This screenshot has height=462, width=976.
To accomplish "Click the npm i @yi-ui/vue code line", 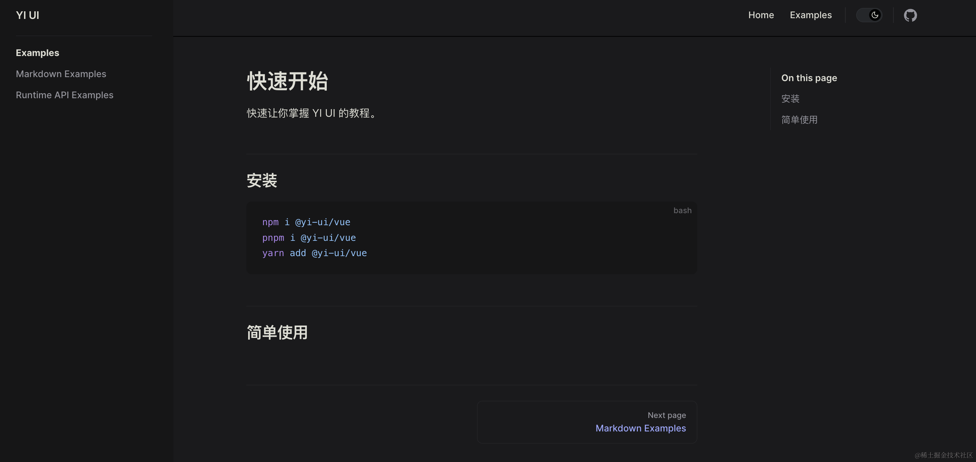I will [306, 222].
